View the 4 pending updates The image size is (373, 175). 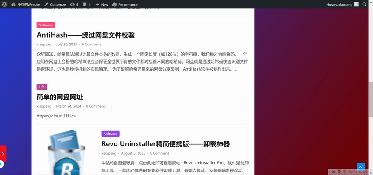pyautogui.click(x=74, y=4)
